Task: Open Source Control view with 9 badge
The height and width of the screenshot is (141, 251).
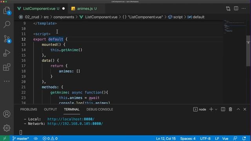Action: click(7, 39)
